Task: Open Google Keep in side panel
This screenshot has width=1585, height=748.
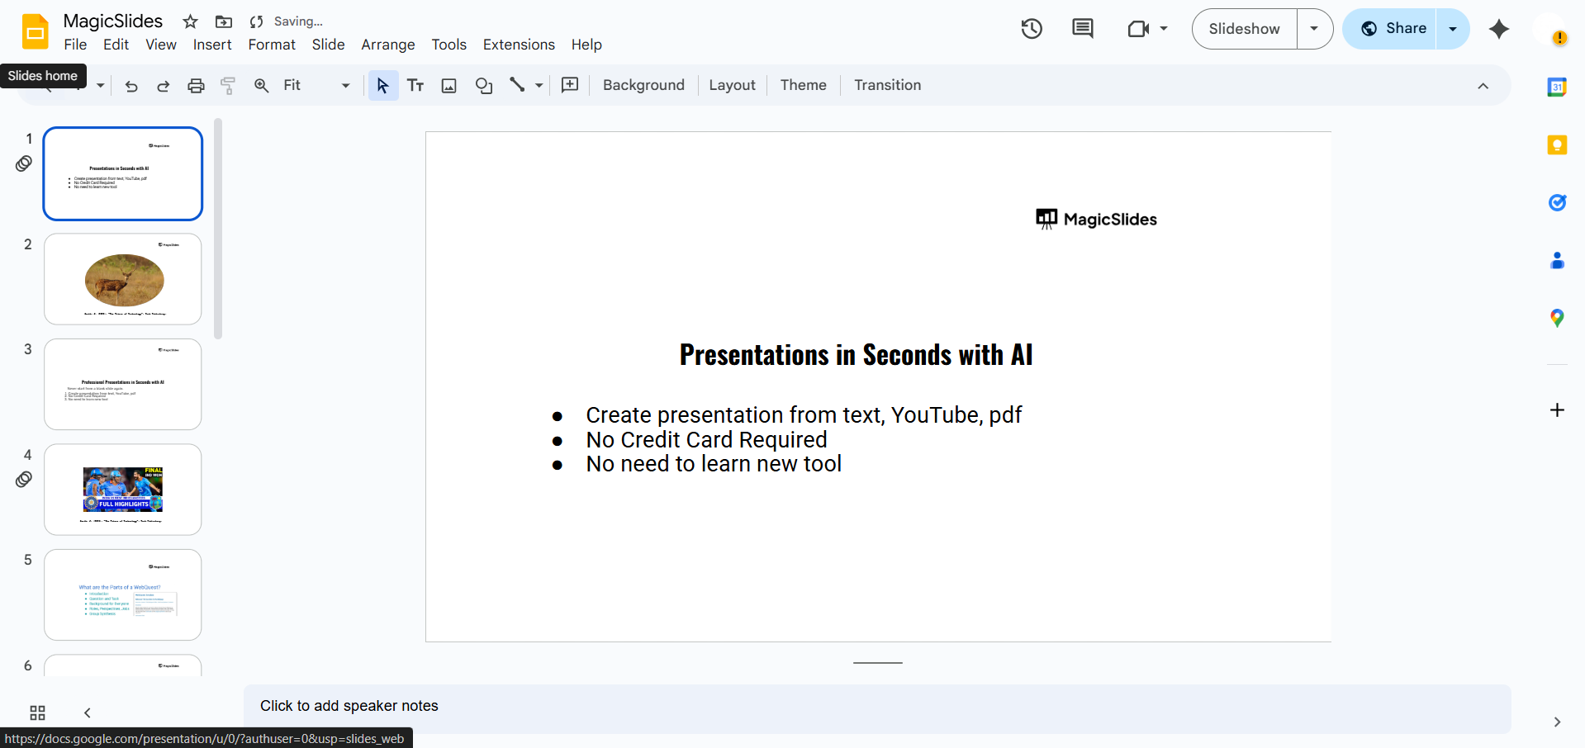Action: [1556, 145]
